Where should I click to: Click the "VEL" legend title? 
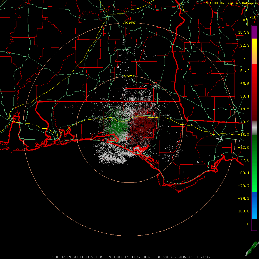click(x=253, y=17)
